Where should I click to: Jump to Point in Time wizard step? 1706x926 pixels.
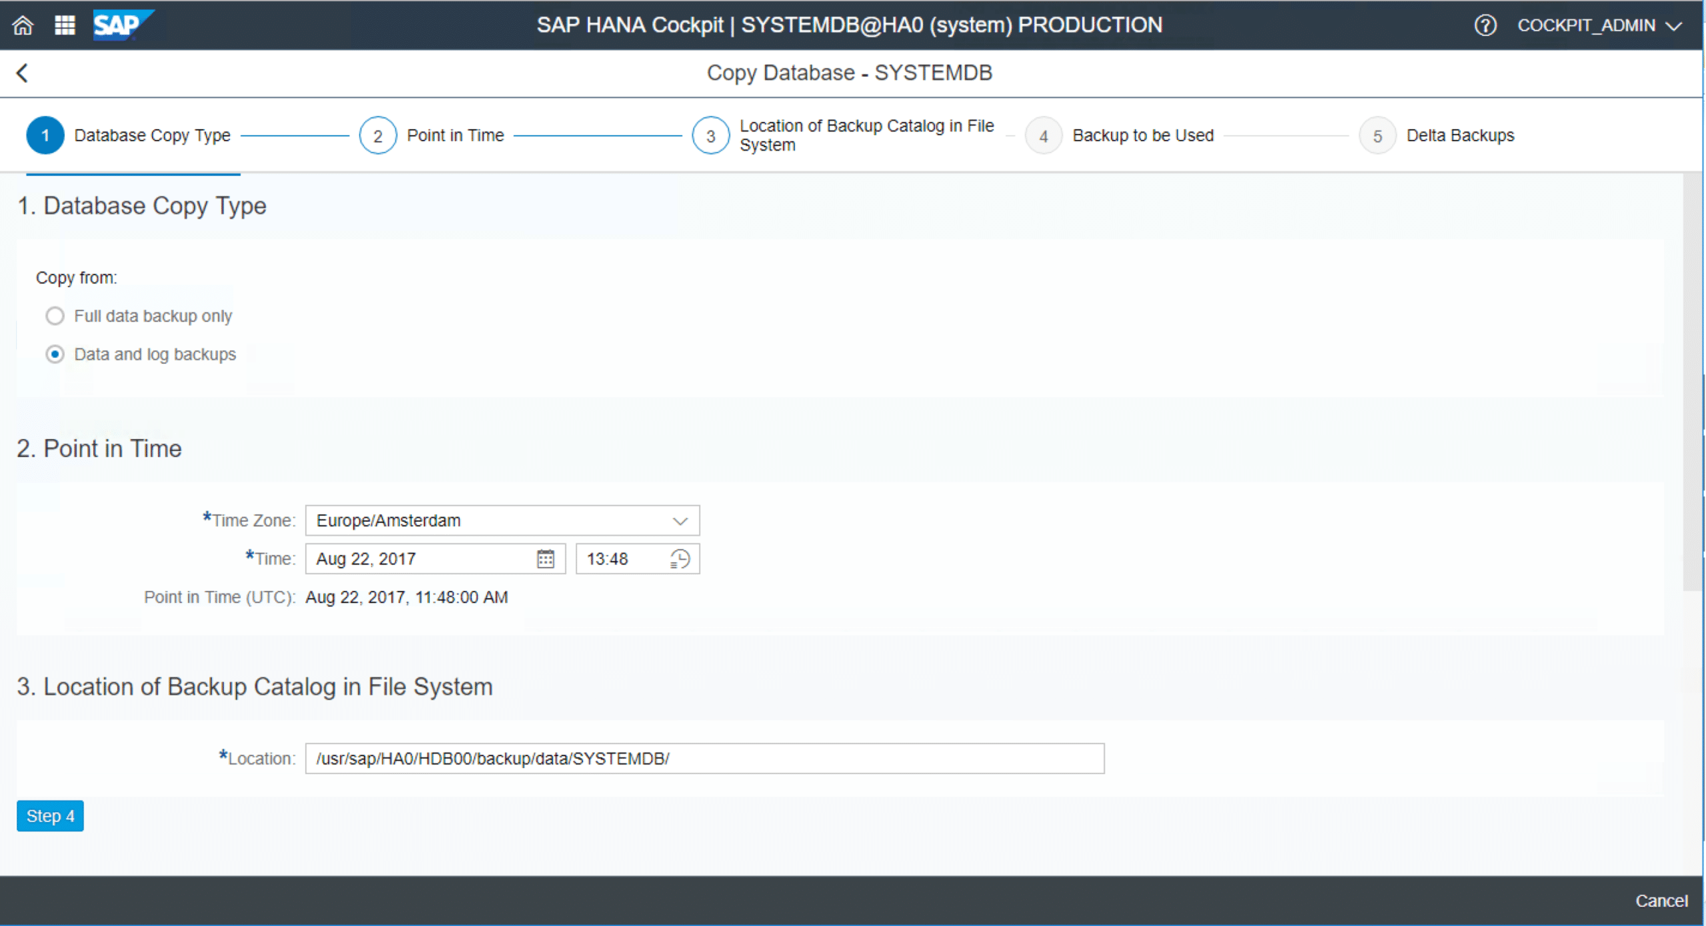[378, 136]
